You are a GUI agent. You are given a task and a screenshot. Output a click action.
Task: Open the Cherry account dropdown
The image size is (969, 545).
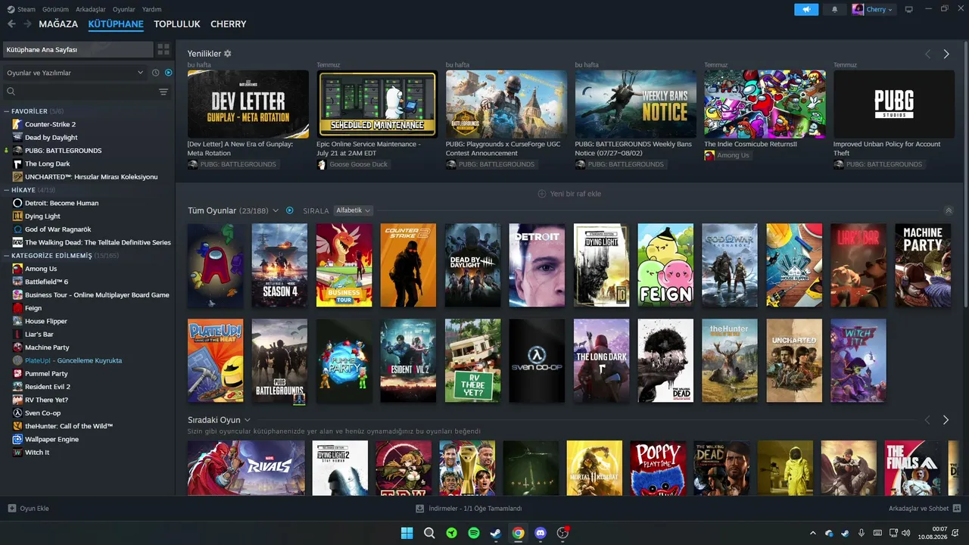coord(873,10)
